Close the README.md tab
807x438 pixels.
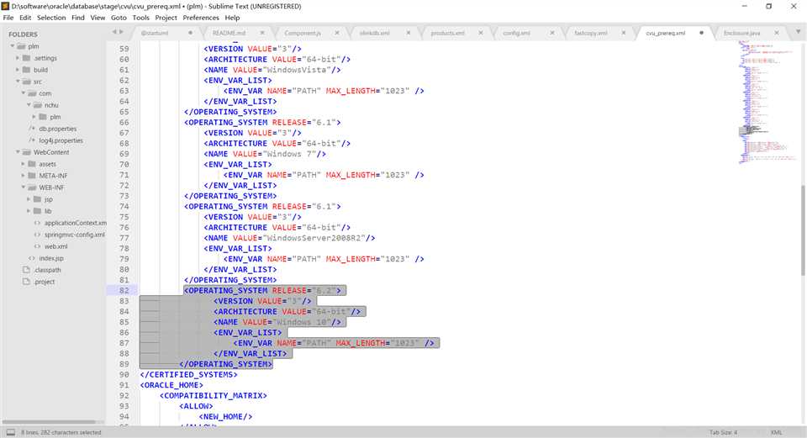[262, 33]
